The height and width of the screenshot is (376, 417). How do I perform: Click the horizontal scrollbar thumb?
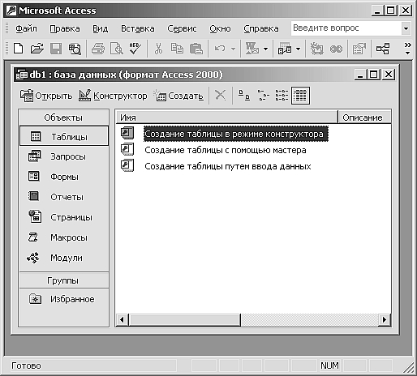coord(184,320)
